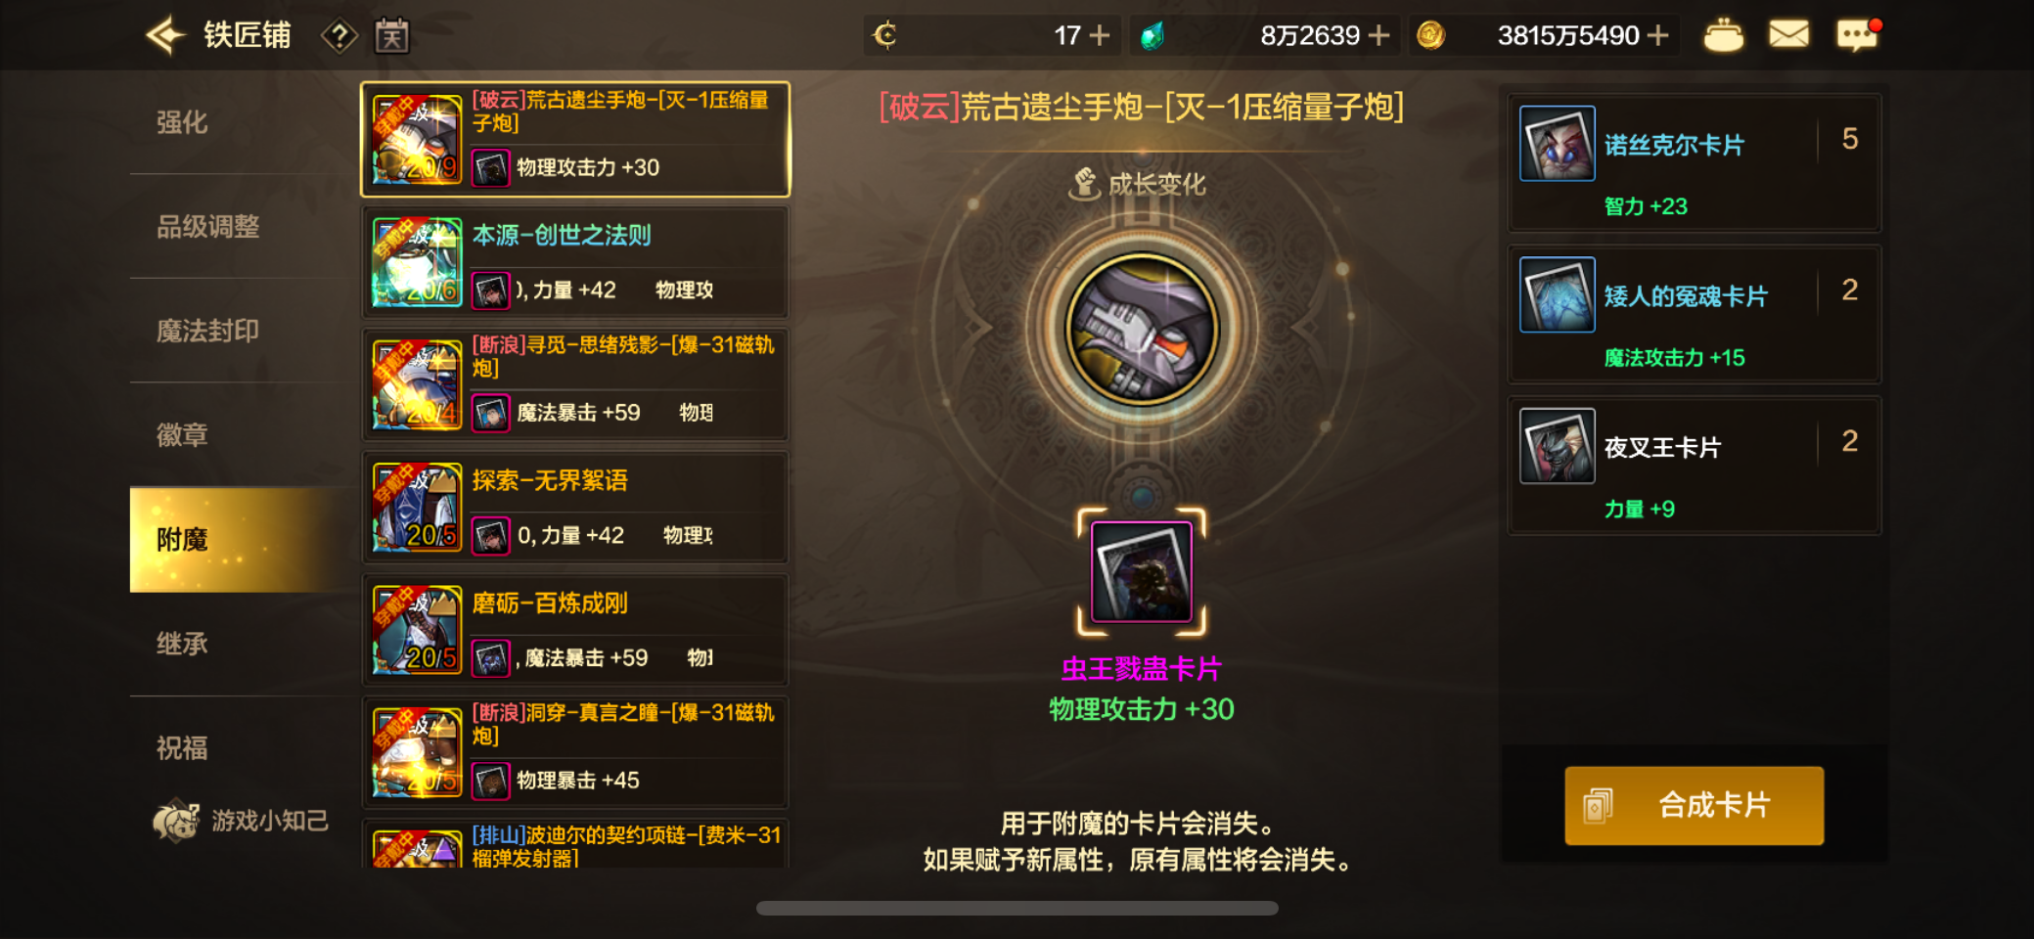Open the chat bubble with red dot
The width and height of the screenshot is (2034, 939).
[1857, 35]
